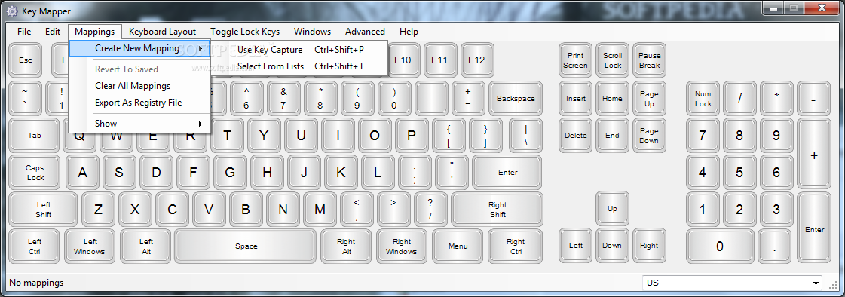Click the F10 key
The width and height of the screenshot is (845, 297).
(x=403, y=60)
